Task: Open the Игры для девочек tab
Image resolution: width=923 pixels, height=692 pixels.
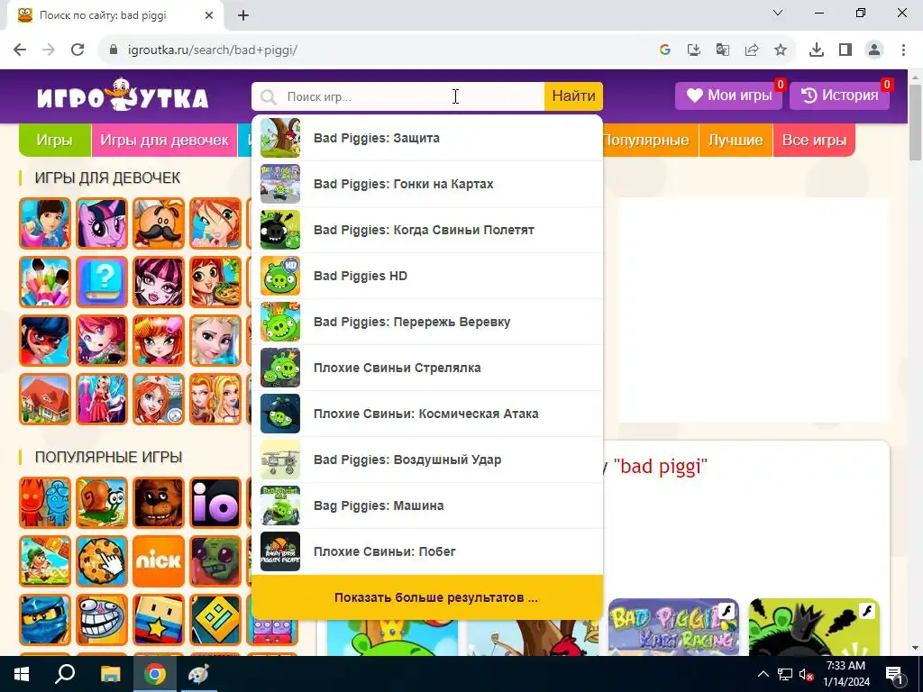Action: click(164, 140)
